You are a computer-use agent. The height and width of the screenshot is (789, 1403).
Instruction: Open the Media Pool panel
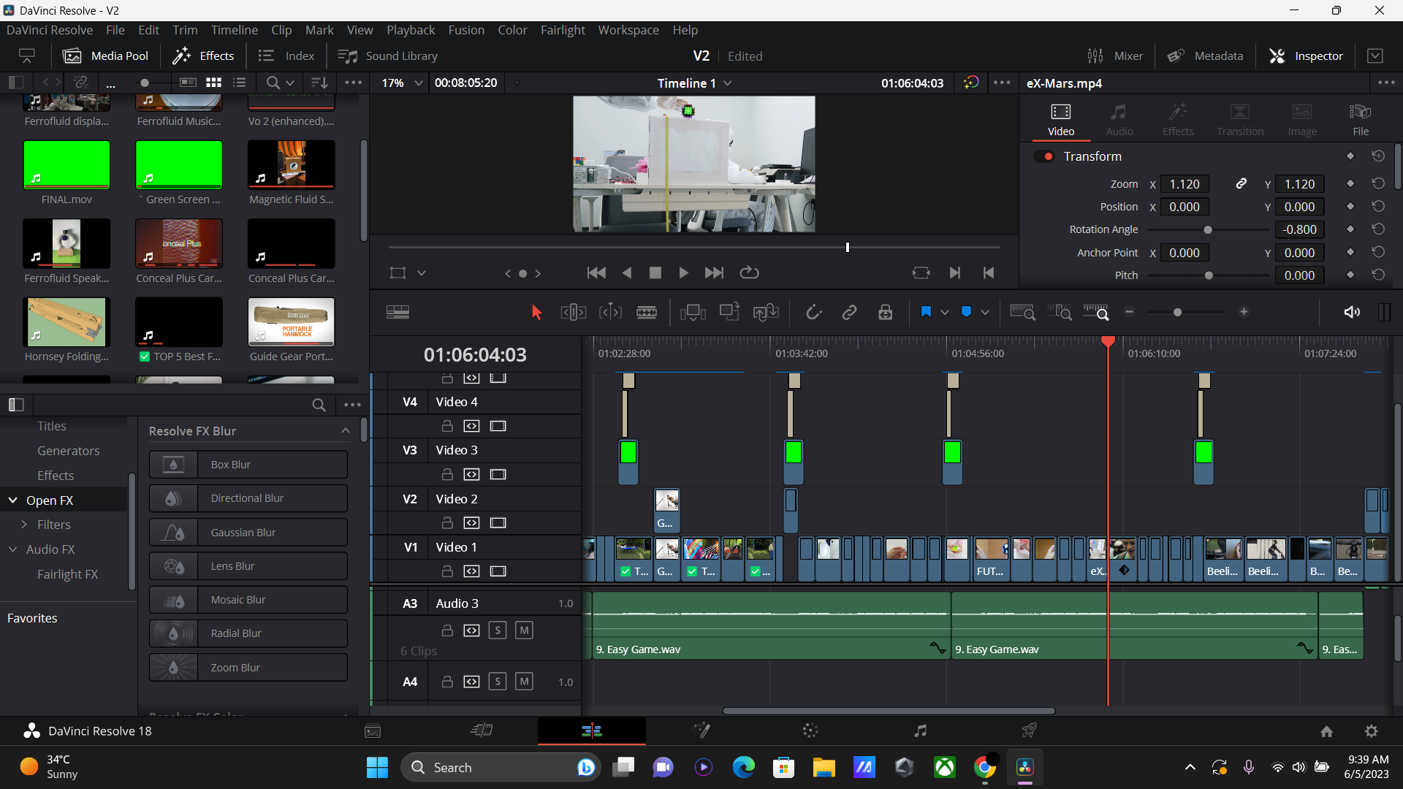tap(106, 56)
